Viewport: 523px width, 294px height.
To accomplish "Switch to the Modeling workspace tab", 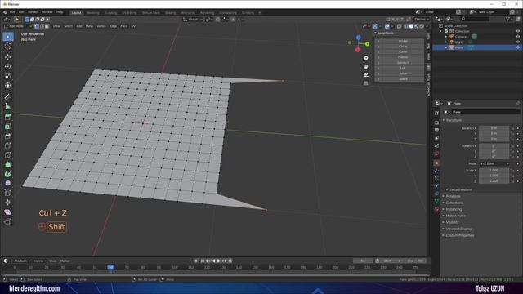I will tap(92, 13).
